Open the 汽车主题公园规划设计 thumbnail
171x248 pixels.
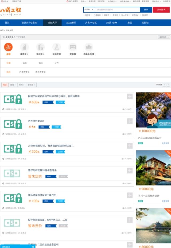coord(153,110)
